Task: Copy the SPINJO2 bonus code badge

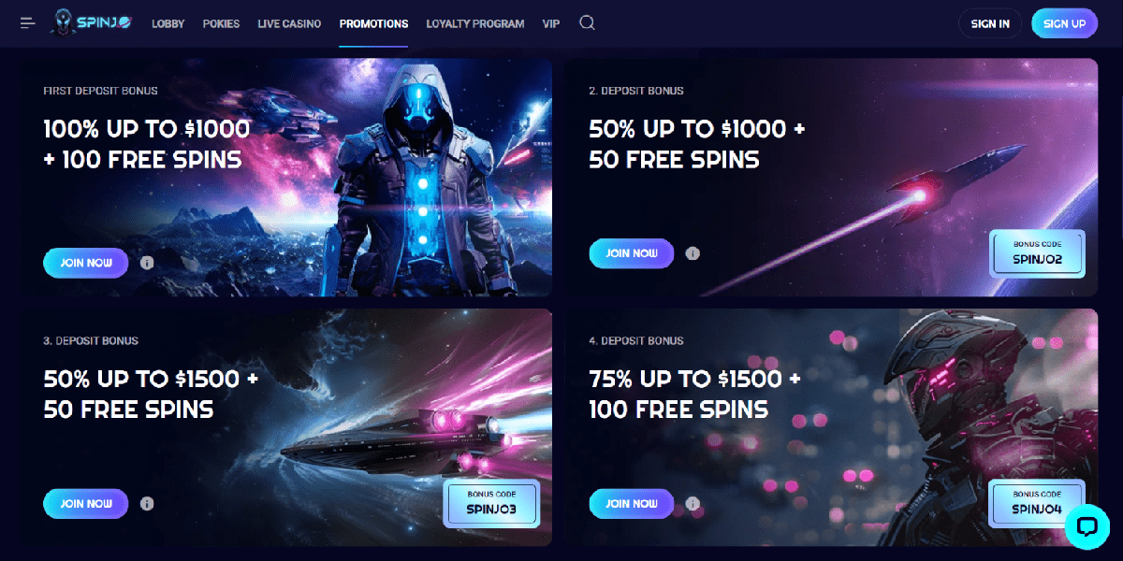Action: coord(1038,253)
